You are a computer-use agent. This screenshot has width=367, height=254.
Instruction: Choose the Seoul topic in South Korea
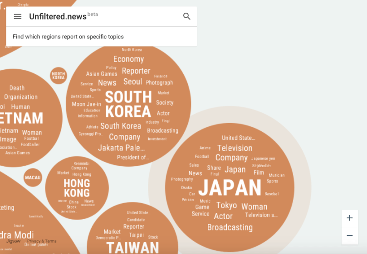pos(132,82)
